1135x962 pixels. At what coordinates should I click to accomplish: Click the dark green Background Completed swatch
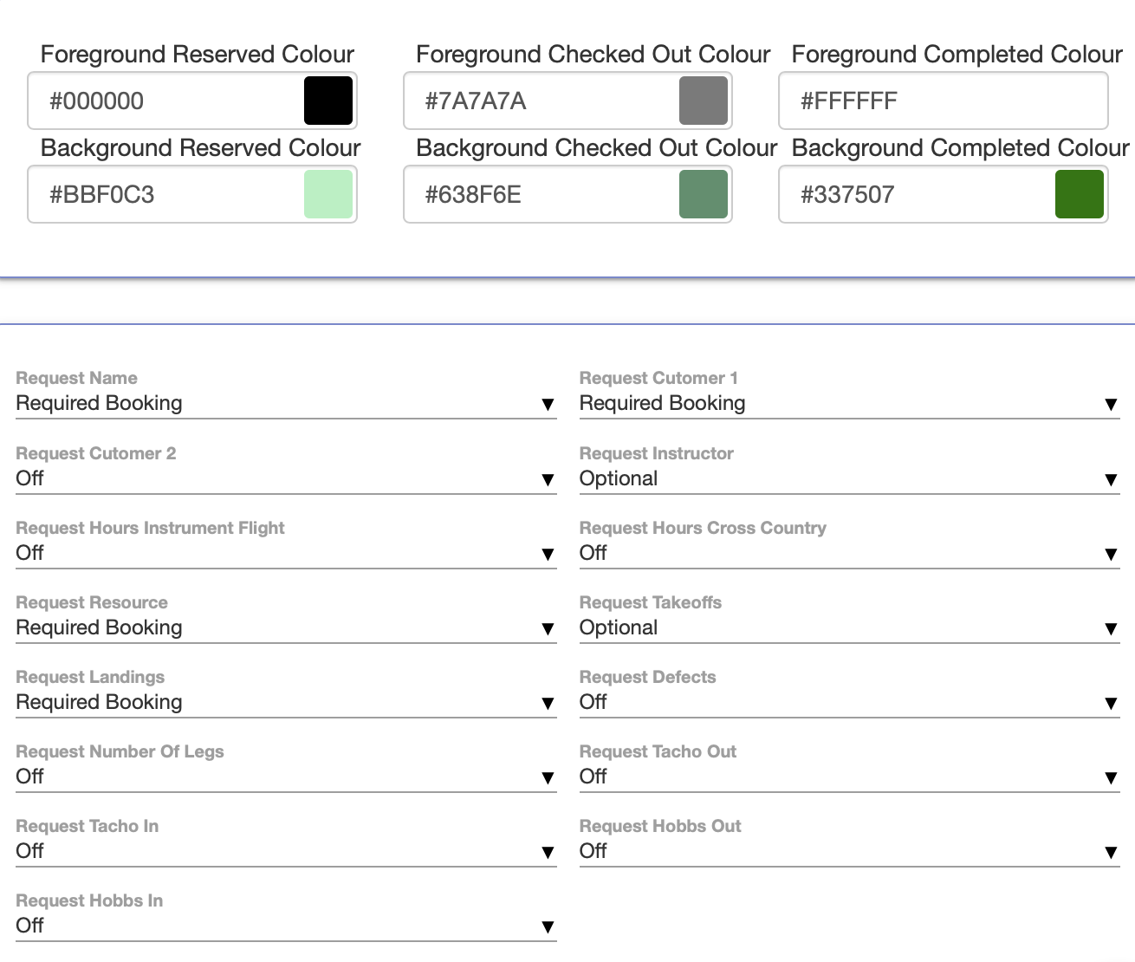point(1079,194)
